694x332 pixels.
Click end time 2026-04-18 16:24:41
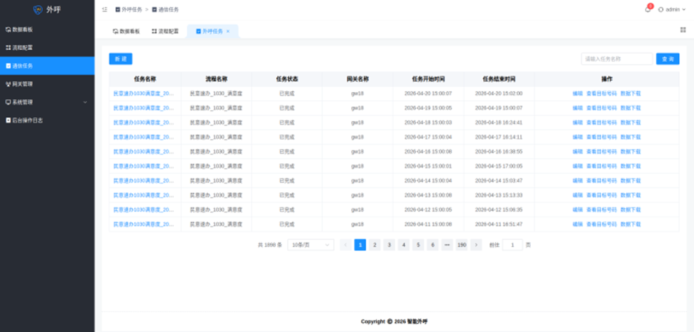click(x=499, y=122)
